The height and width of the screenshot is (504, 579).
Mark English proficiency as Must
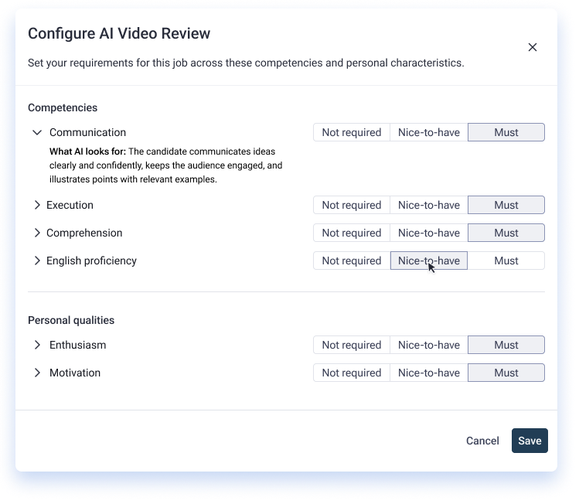506,261
